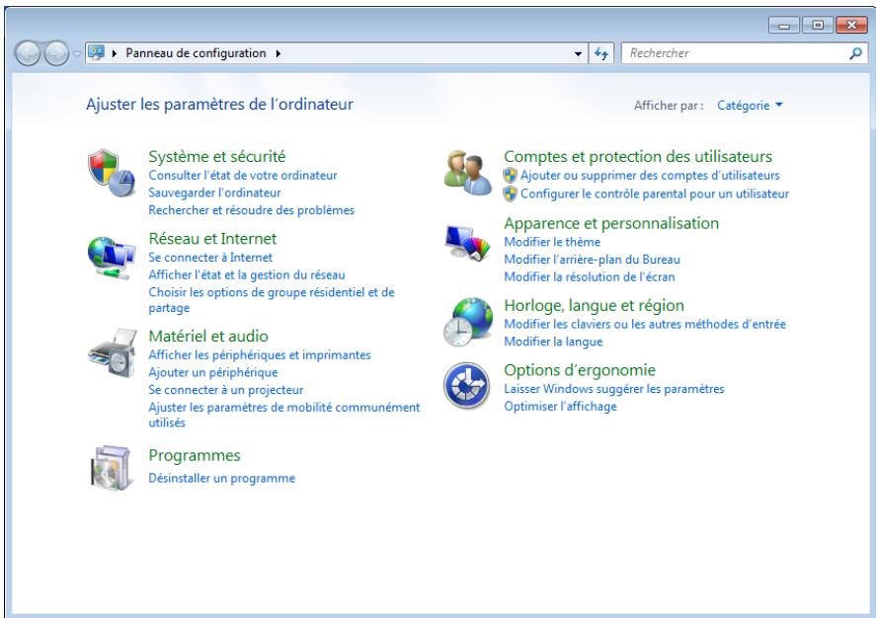This screenshot has height=618, width=876.
Task: Click Désinstaller un programme
Action: pyautogui.click(x=222, y=479)
